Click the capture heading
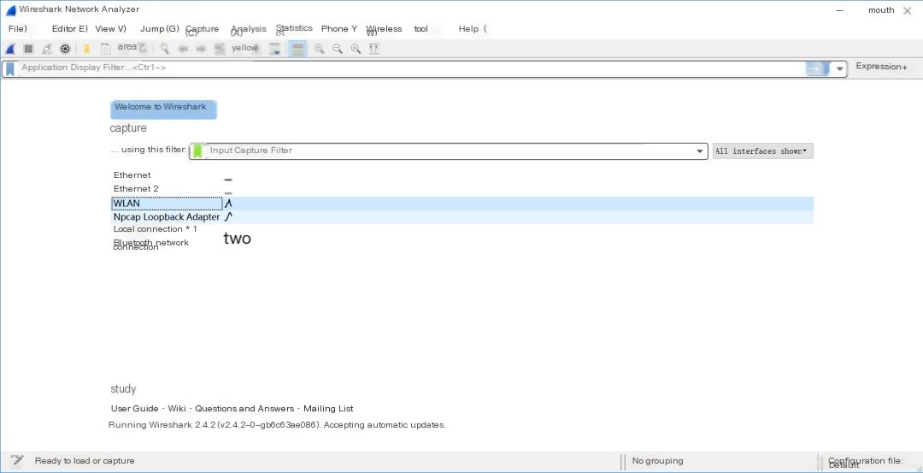The width and height of the screenshot is (923, 473). click(x=127, y=127)
